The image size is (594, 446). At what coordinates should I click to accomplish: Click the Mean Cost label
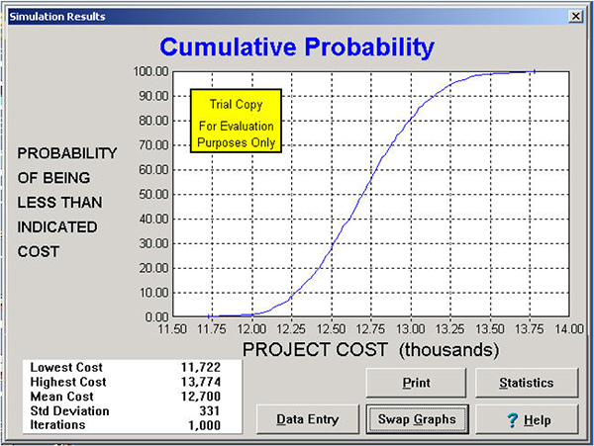[61, 397]
